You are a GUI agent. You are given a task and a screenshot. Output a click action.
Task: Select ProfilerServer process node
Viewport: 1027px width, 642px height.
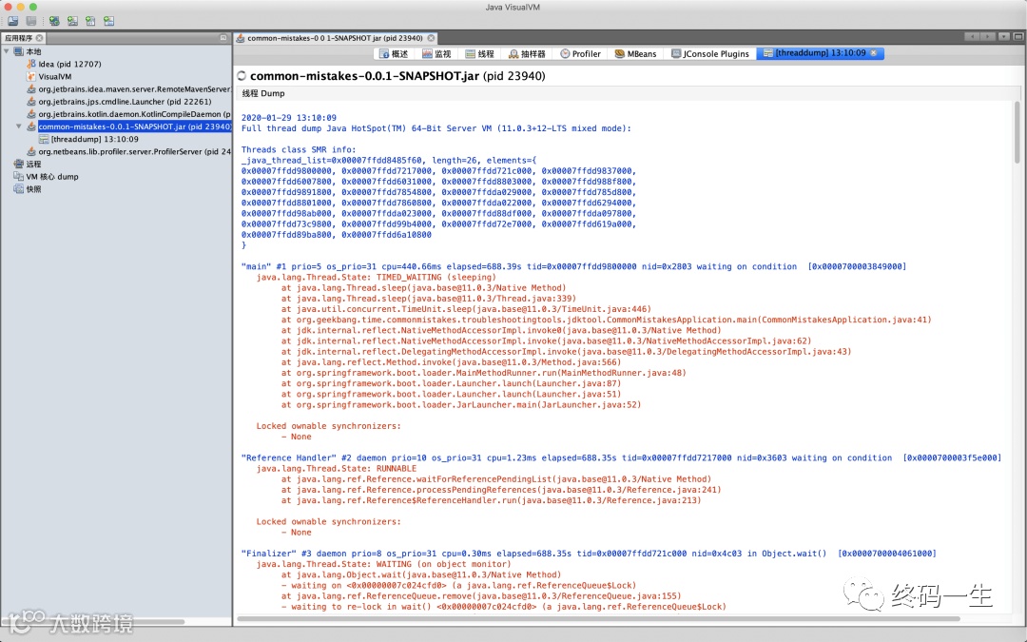[x=134, y=151]
